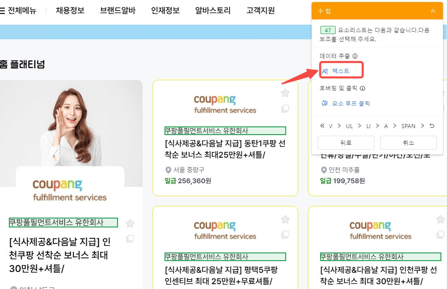Viewport: 447px width, 289px height.
Task: Select the 요소 루프 클릭 option
Action: [346, 103]
